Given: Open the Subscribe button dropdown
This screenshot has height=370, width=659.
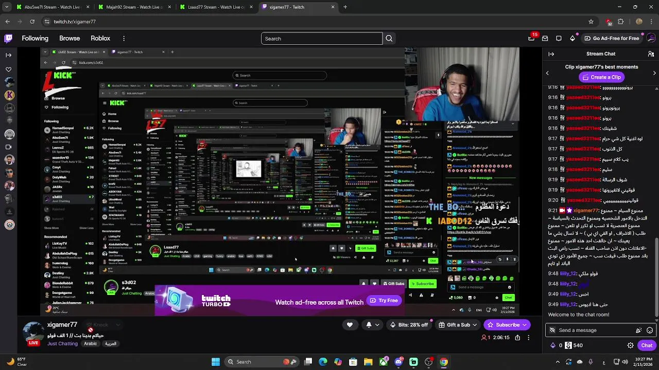Looking at the screenshot, I should point(508,325).
